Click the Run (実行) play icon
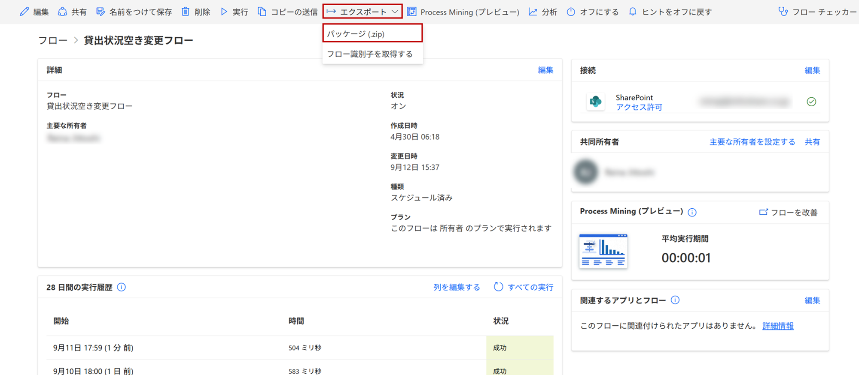The image size is (859, 375). click(x=224, y=12)
